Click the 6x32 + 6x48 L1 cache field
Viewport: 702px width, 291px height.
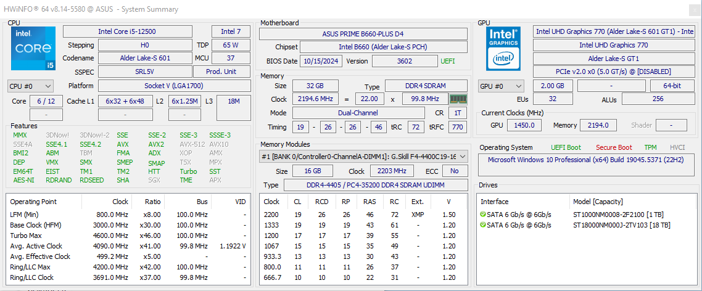coord(125,101)
